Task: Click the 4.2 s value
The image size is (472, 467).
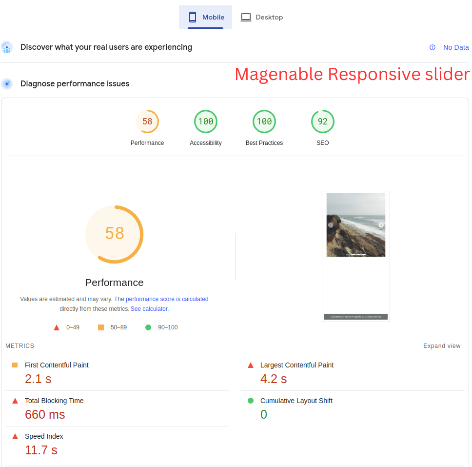Action: [x=274, y=379]
